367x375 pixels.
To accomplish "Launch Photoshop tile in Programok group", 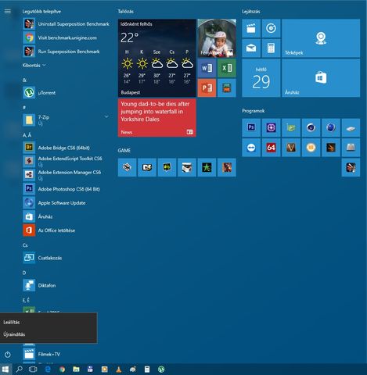I will point(251,127).
